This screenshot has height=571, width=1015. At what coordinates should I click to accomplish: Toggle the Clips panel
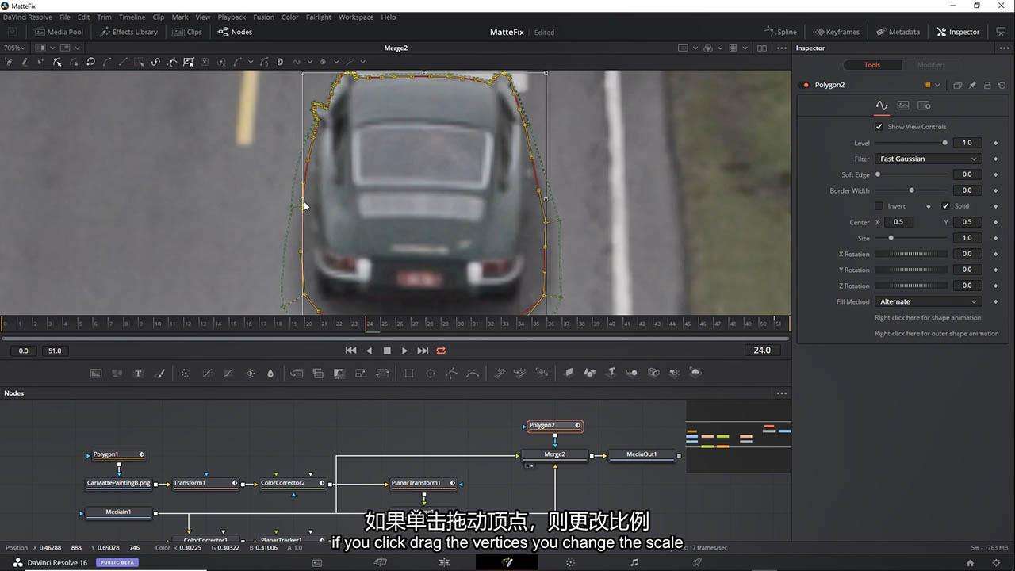[187, 32]
